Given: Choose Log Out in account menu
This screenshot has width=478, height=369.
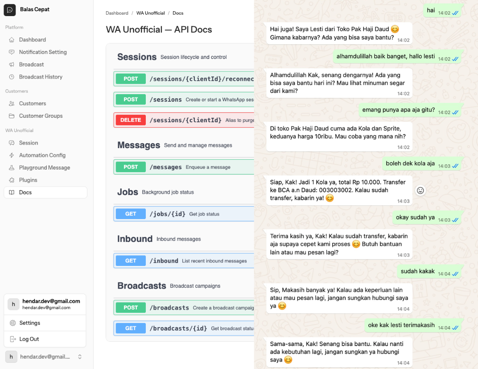Looking at the screenshot, I should [x=29, y=339].
